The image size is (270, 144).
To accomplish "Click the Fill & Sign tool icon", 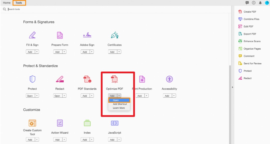I will [32, 35].
